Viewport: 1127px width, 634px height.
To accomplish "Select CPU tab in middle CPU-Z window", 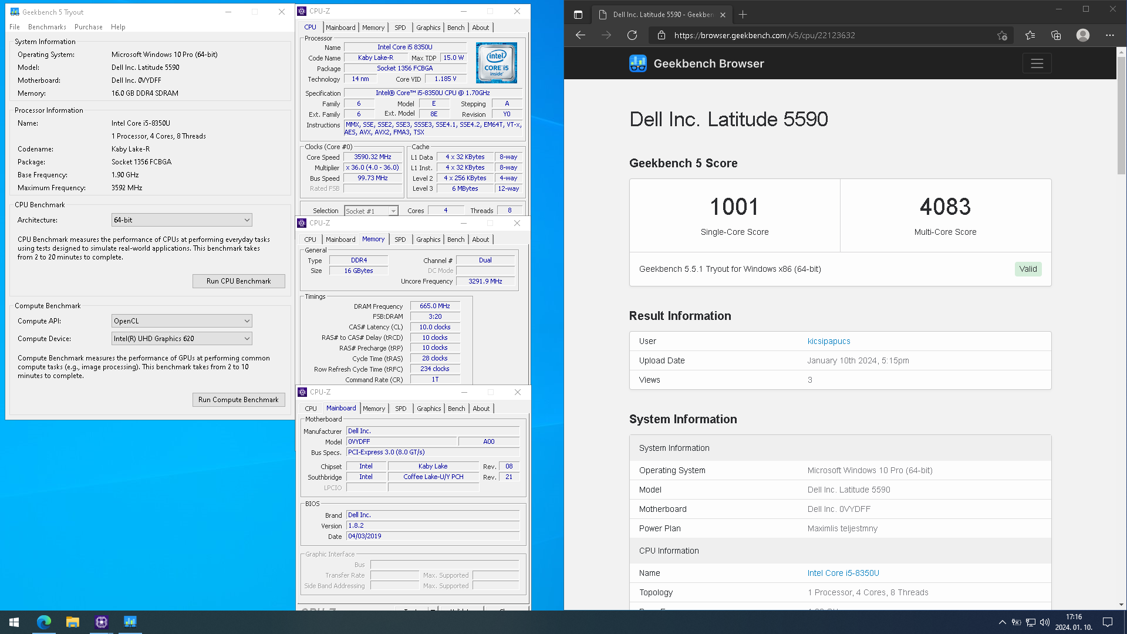I will (x=311, y=240).
